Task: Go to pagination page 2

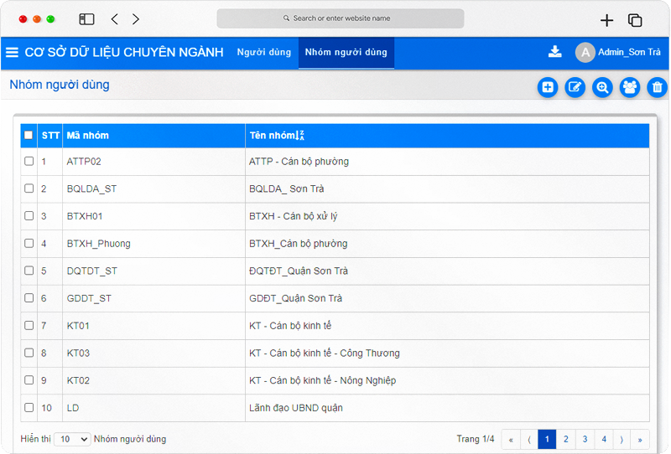Action: point(565,439)
